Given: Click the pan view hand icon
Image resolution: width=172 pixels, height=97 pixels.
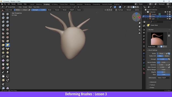Looking at the screenshot, I should 139,26.
